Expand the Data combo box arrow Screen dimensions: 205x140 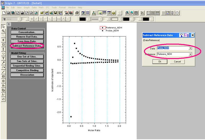pyautogui.click(x=190, y=48)
